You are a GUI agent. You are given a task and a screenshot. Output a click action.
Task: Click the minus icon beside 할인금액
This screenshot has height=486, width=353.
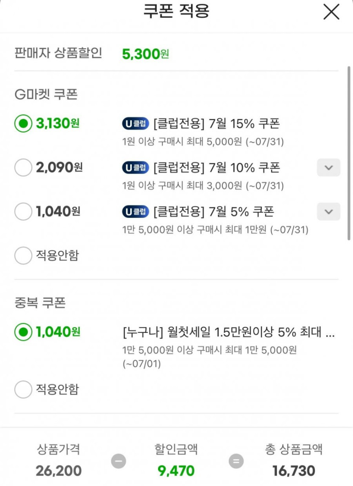(x=118, y=461)
